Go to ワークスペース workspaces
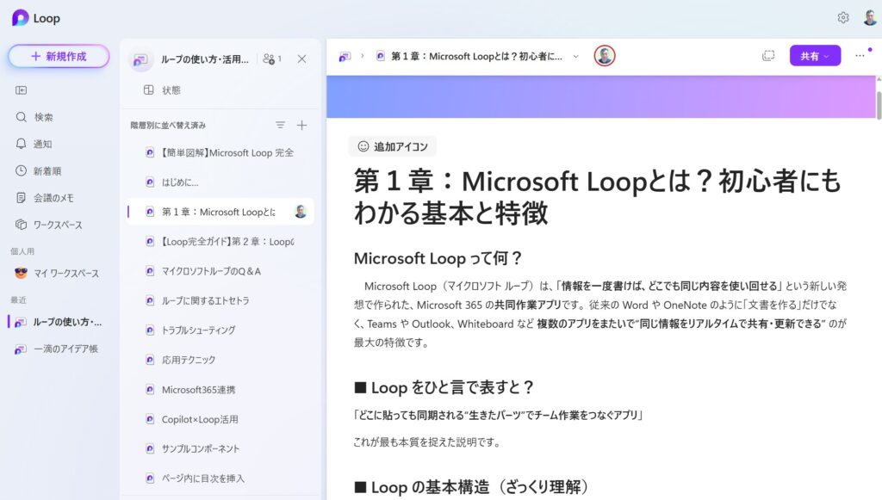The image size is (882, 500). click(x=57, y=225)
